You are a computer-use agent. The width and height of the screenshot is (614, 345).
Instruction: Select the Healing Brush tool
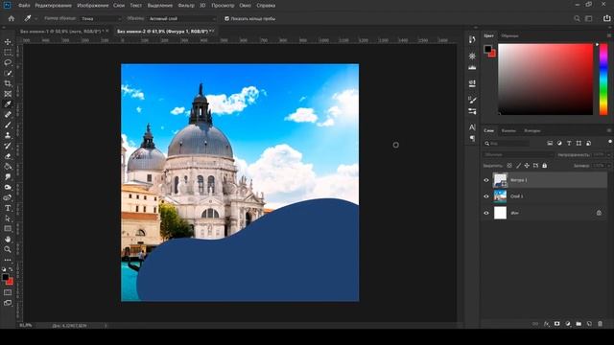coord(8,115)
